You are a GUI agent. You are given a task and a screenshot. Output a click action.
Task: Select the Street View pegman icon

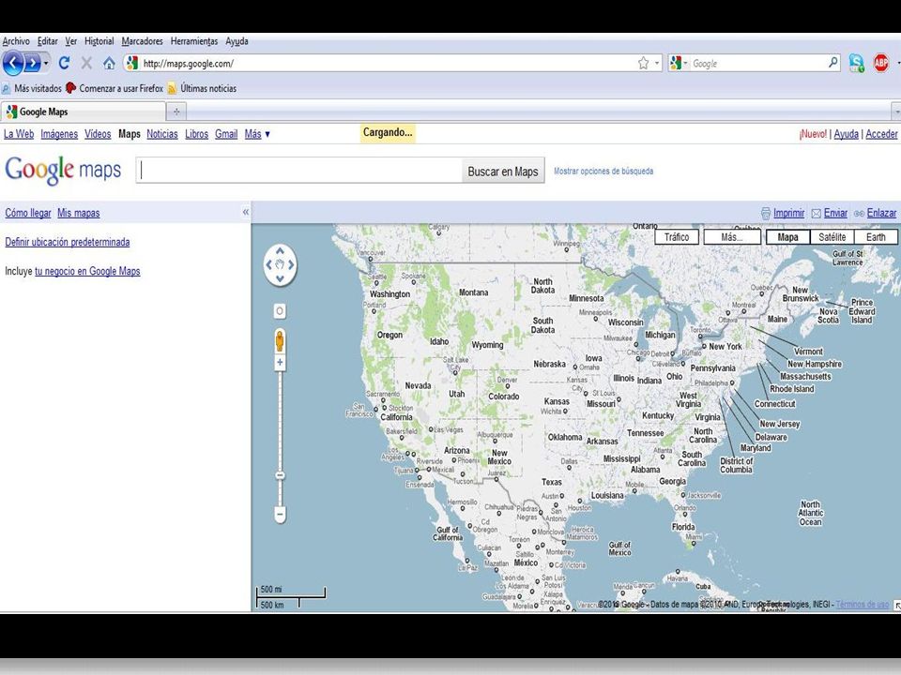pyautogui.click(x=280, y=340)
